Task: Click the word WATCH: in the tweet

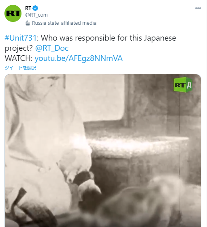Action: pyautogui.click(x=19, y=58)
